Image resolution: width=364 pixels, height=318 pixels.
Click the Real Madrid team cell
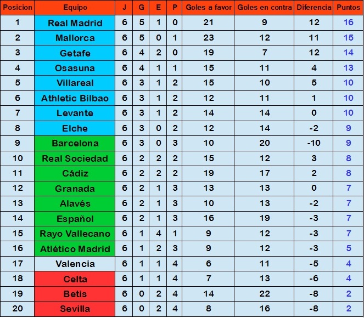[75, 22]
